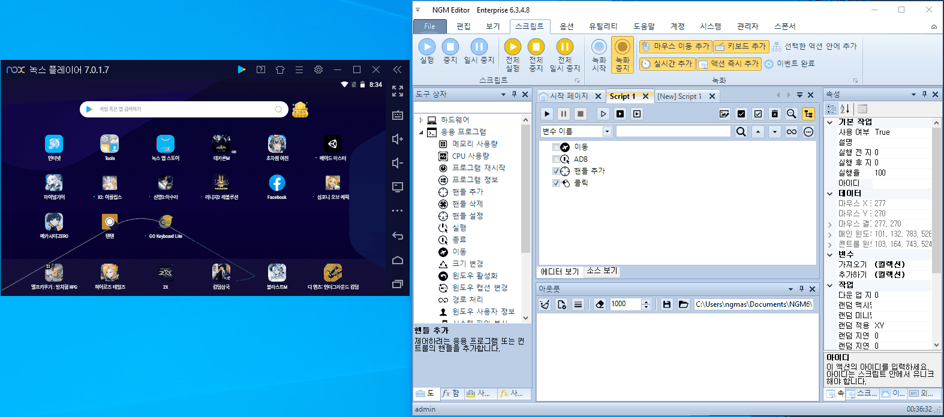Collapse the 응용 프로그램 tree node
Screen dimensions: 944x417
(x=421, y=132)
